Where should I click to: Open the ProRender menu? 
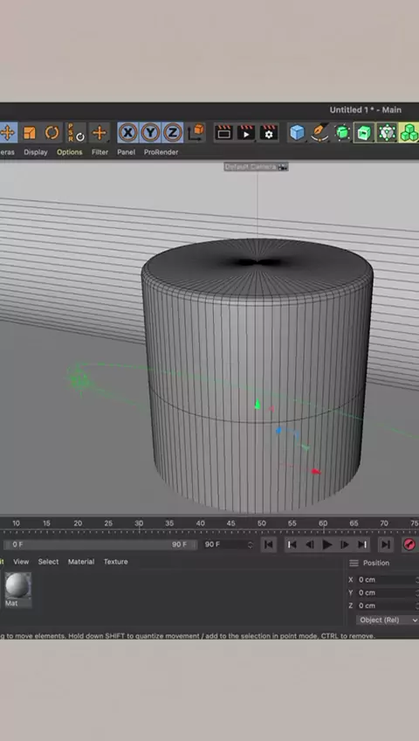point(161,152)
